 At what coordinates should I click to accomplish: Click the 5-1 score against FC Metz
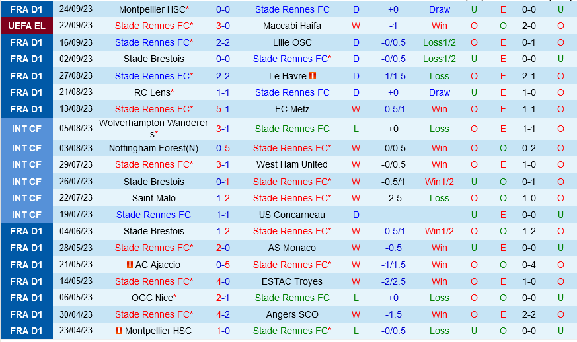(x=223, y=109)
